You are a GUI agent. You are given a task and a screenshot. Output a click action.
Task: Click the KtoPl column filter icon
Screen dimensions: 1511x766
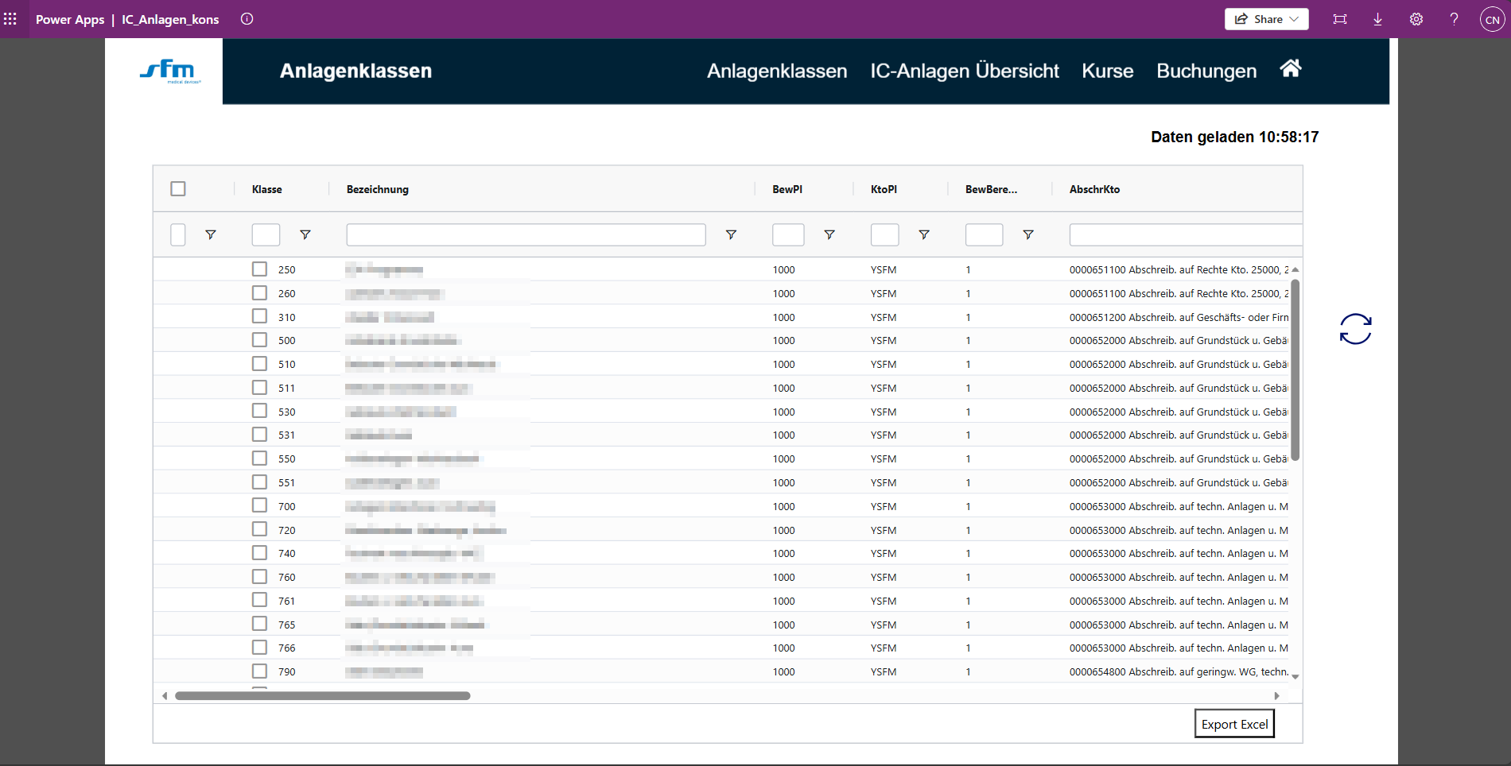tap(924, 234)
